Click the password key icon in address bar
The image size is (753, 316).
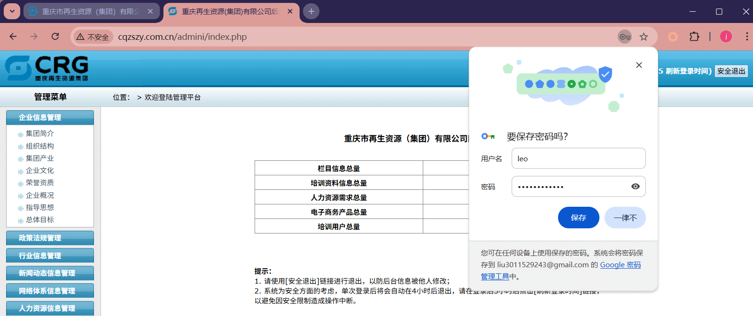point(624,37)
